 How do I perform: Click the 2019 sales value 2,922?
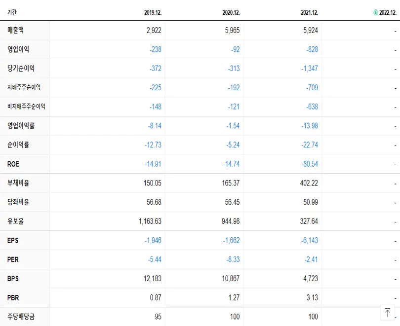(154, 30)
